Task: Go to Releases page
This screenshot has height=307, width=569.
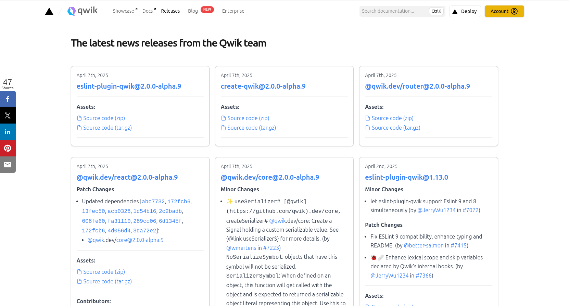Action: click(x=170, y=11)
